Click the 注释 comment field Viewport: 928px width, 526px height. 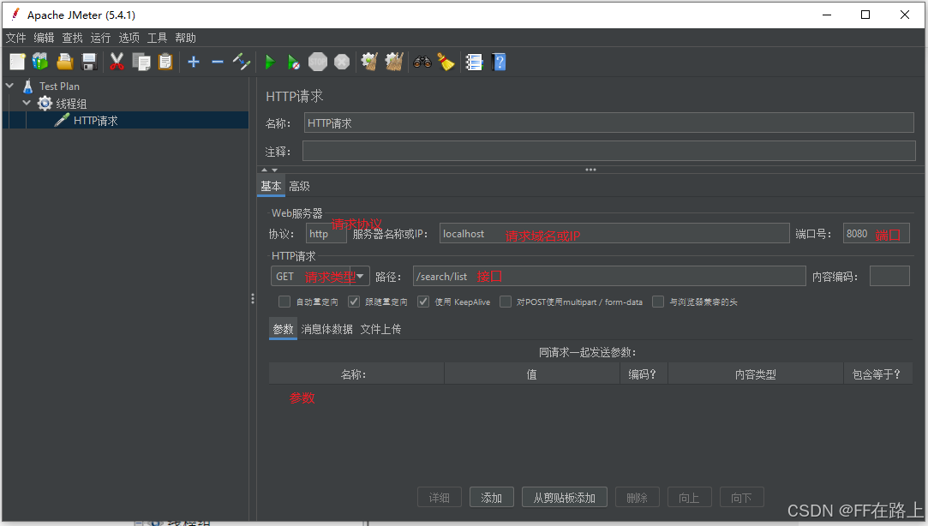[x=609, y=151]
